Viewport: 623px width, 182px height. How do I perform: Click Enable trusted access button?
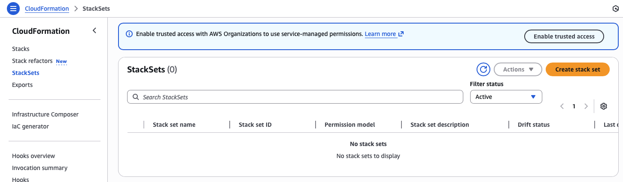(x=564, y=36)
